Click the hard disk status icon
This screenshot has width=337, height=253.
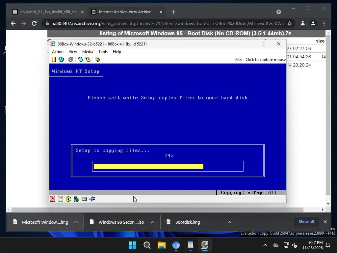84,199
